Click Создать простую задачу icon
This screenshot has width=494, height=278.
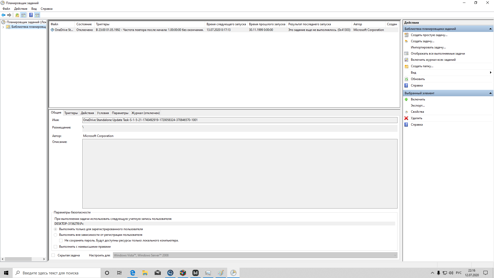[x=406, y=35]
